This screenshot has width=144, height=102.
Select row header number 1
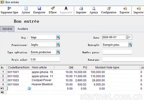(3, 72)
